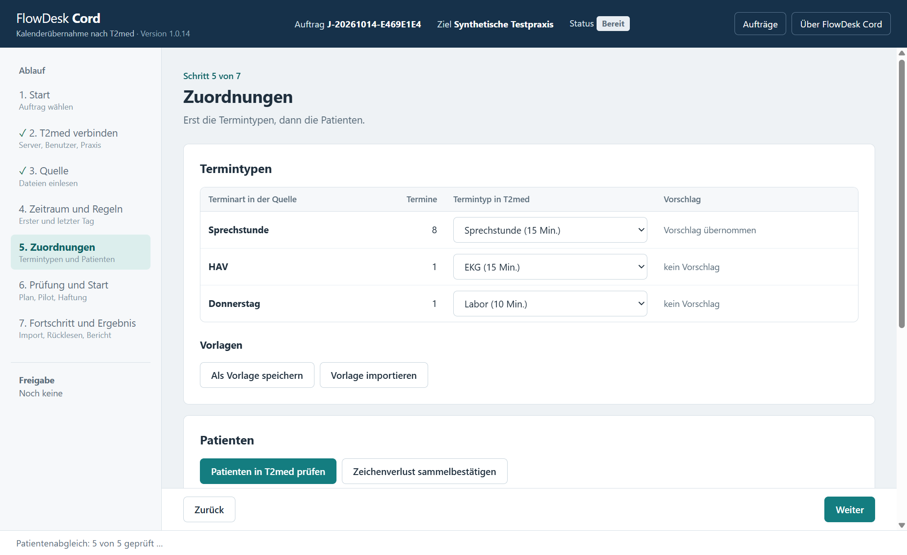Continue with Weiter button
Screen dimensions: 907x555
(x=849, y=510)
